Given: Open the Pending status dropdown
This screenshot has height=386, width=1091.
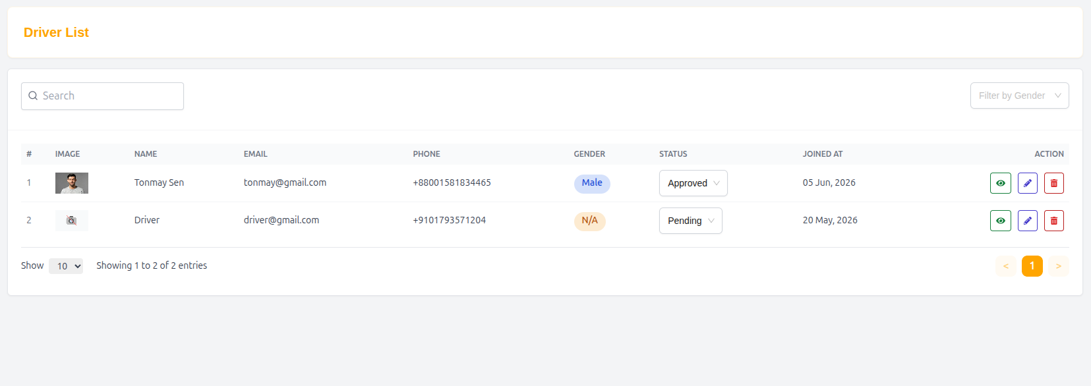Looking at the screenshot, I should coord(690,221).
